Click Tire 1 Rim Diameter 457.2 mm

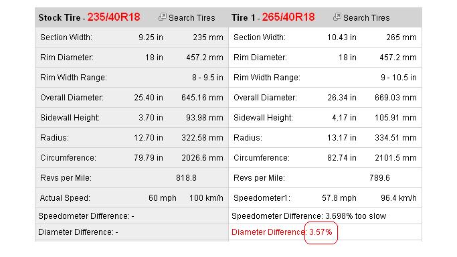point(398,58)
